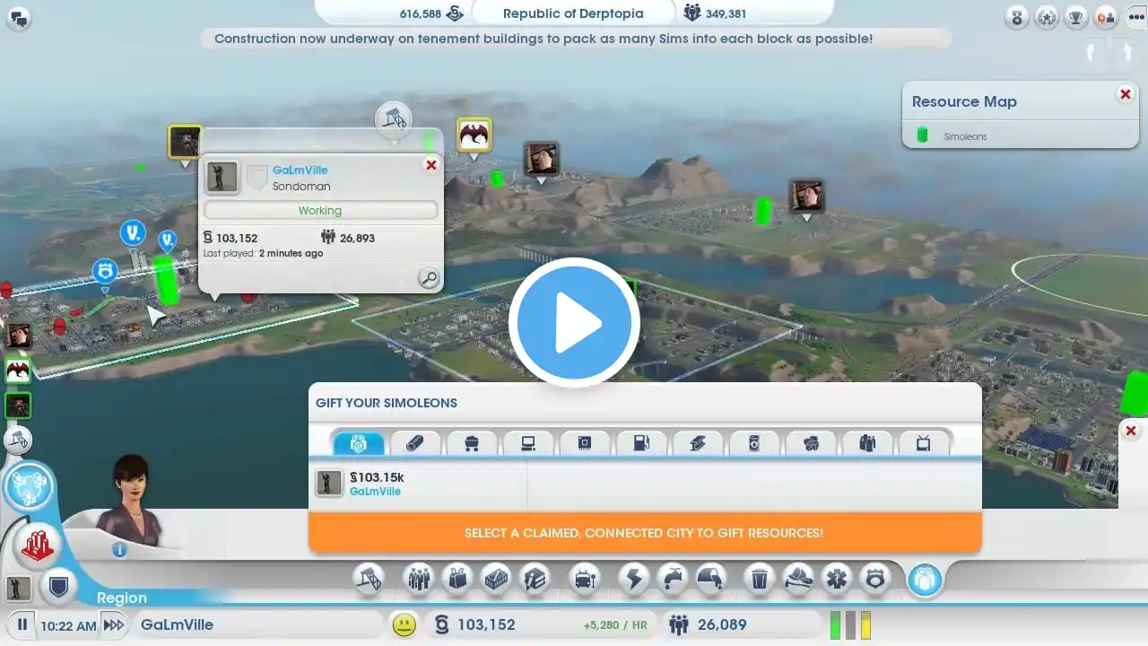Switch to the fuel pump gift tab
This screenshot has width=1148, height=646.
pyautogui.click(x=641, y=442)
